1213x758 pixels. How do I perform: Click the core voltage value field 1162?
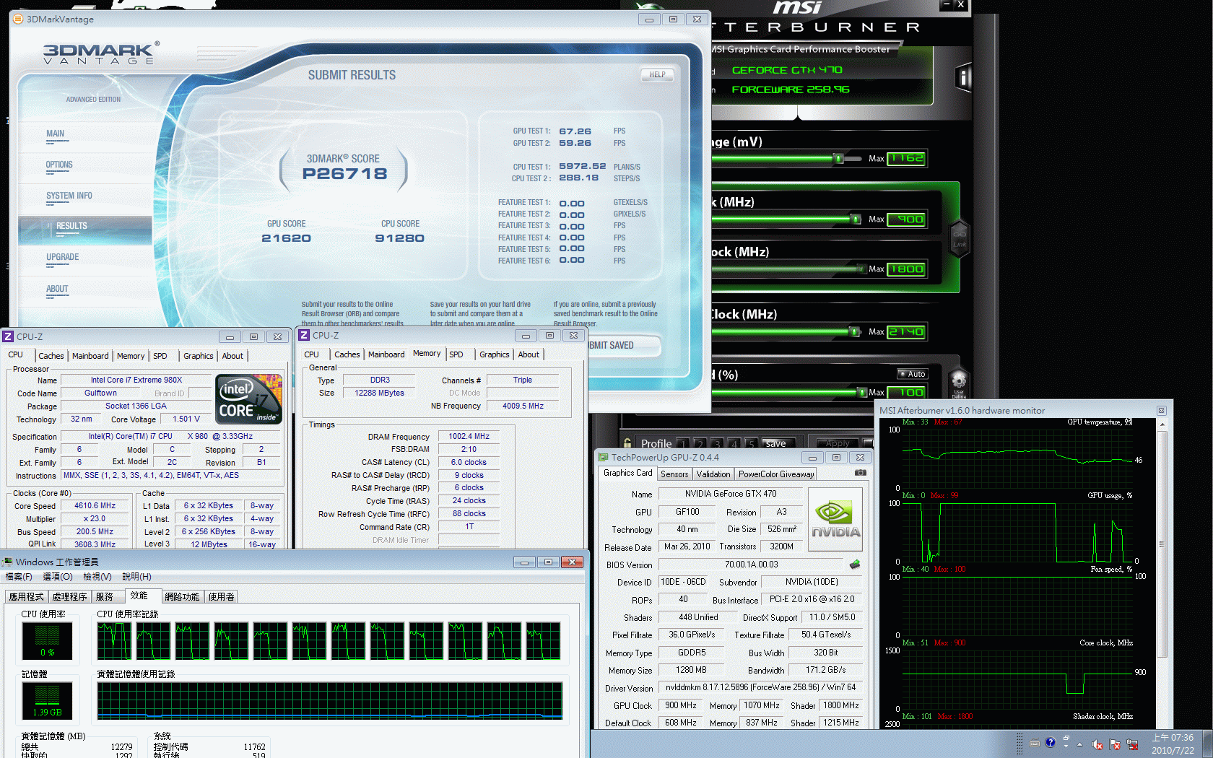pyautogui.click(x=906, y=158)
